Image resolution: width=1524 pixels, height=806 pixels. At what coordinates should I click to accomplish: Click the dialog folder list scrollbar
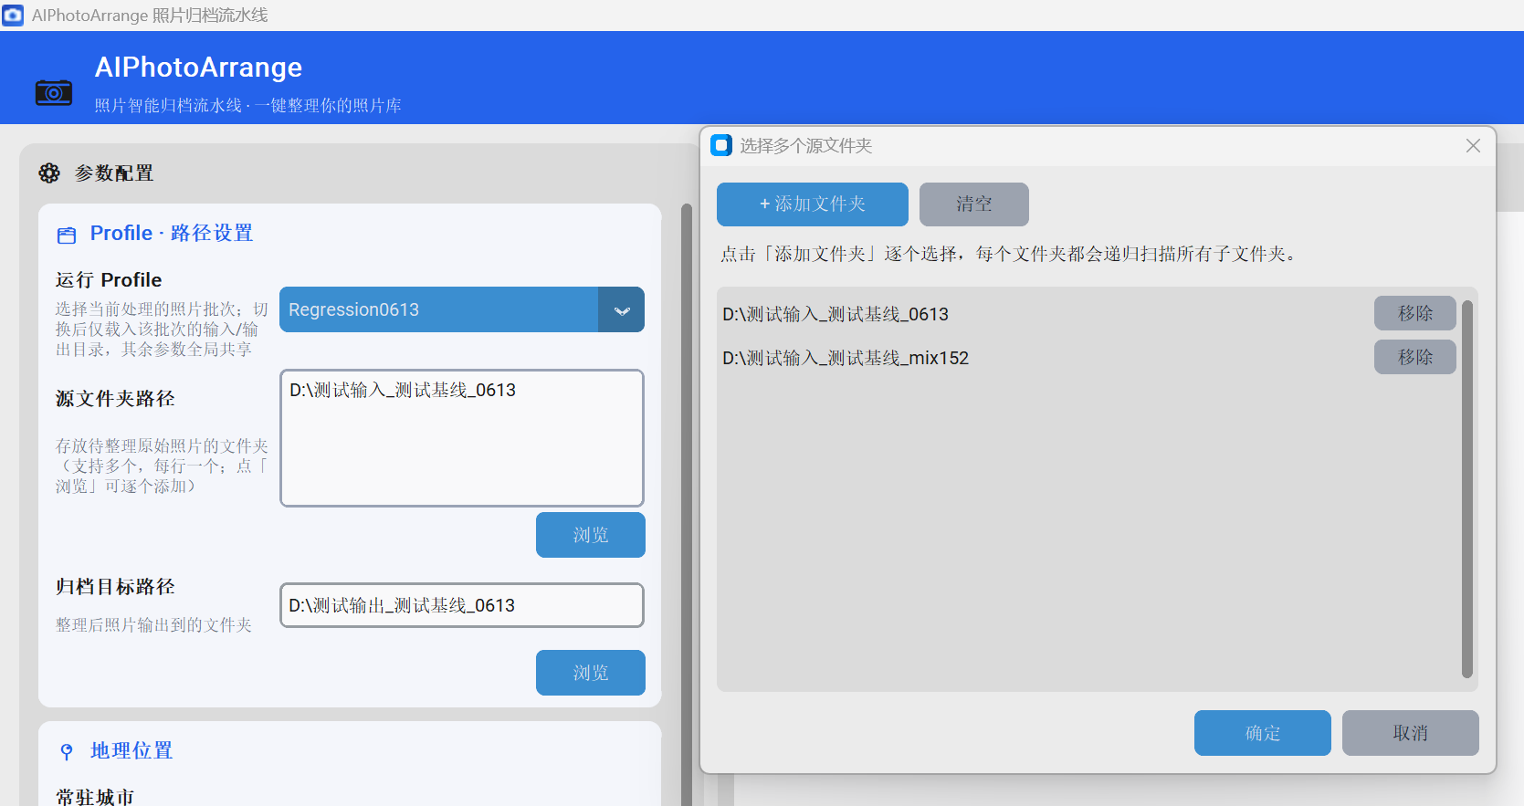point(1467,489)
